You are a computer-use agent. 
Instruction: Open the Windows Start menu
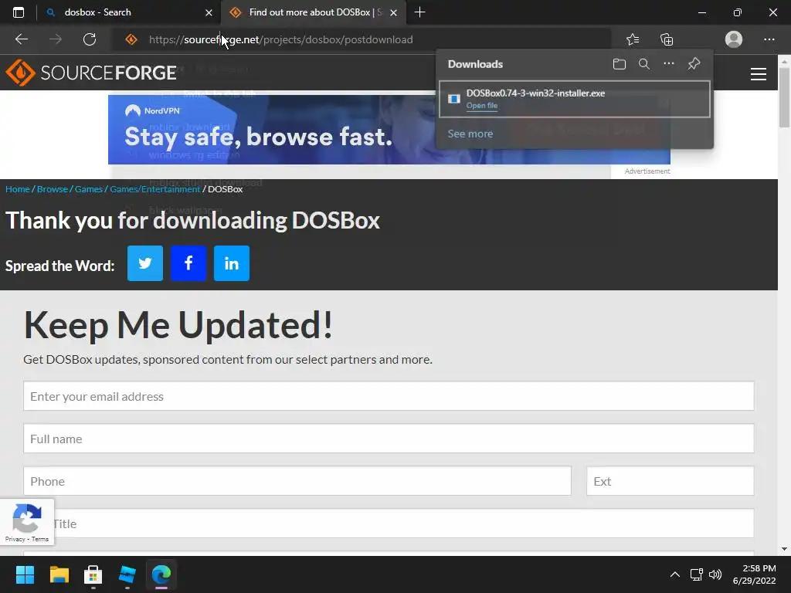pyautogui.click(x=25, y=574)
